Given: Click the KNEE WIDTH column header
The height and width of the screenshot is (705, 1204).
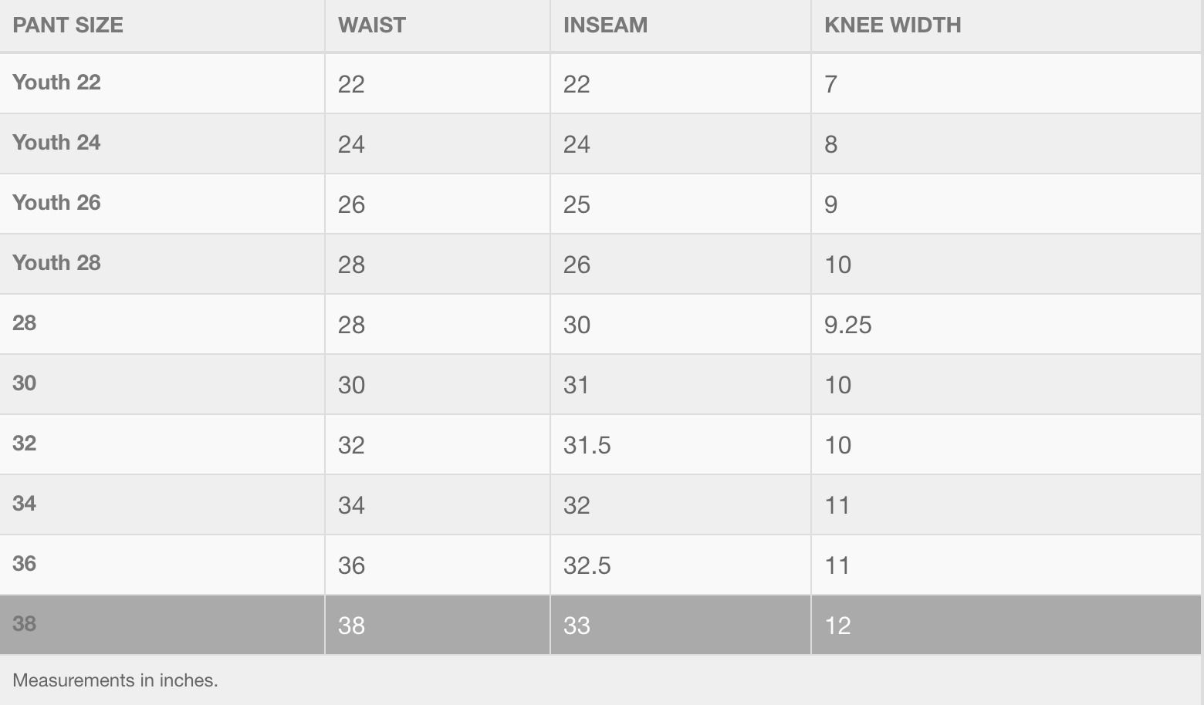Looking at the screenshot, I should [893, 25].
